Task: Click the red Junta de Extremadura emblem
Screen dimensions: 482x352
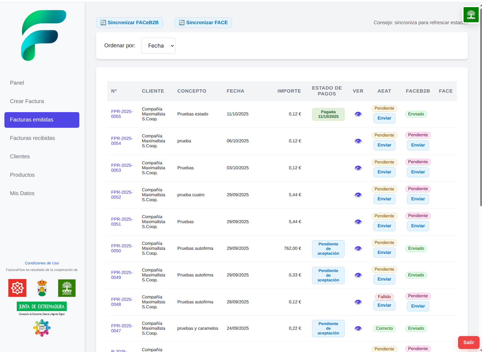Action: pyautogui.click(x=17, y=288)
